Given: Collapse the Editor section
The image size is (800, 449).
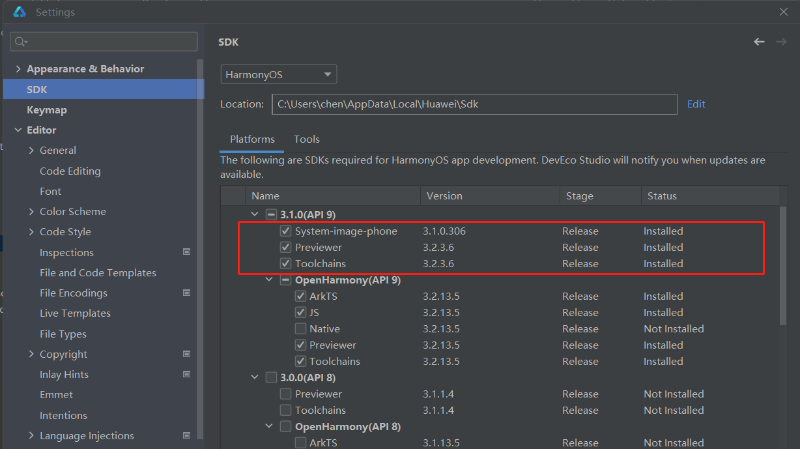Looking at the screenshot, I should 18,130.
